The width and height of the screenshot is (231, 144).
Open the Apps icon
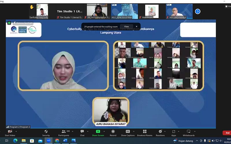(174, 131)
